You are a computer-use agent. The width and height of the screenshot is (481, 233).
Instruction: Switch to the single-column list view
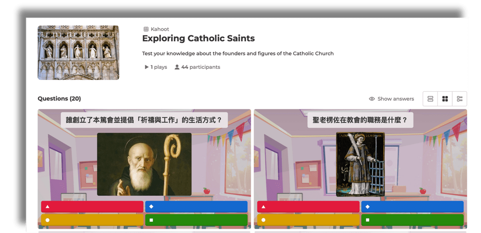[430, 99]
